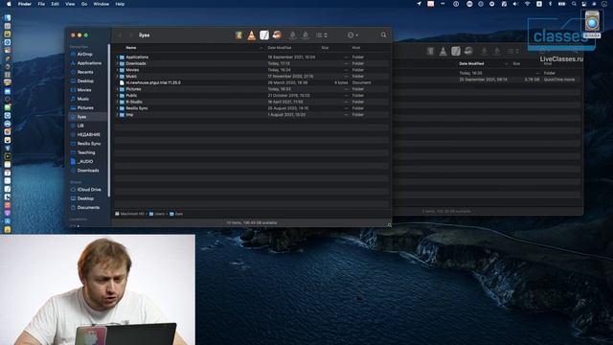Image resolution: width=613 pixels, height=345 pixels.
Task: Expand the R-Studio folder row
Action: [117, 102]
